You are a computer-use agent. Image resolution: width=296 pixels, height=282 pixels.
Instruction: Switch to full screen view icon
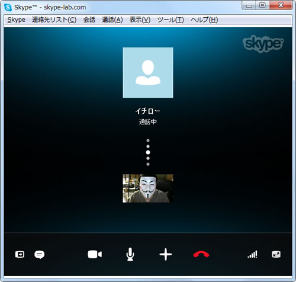point(276,254)
